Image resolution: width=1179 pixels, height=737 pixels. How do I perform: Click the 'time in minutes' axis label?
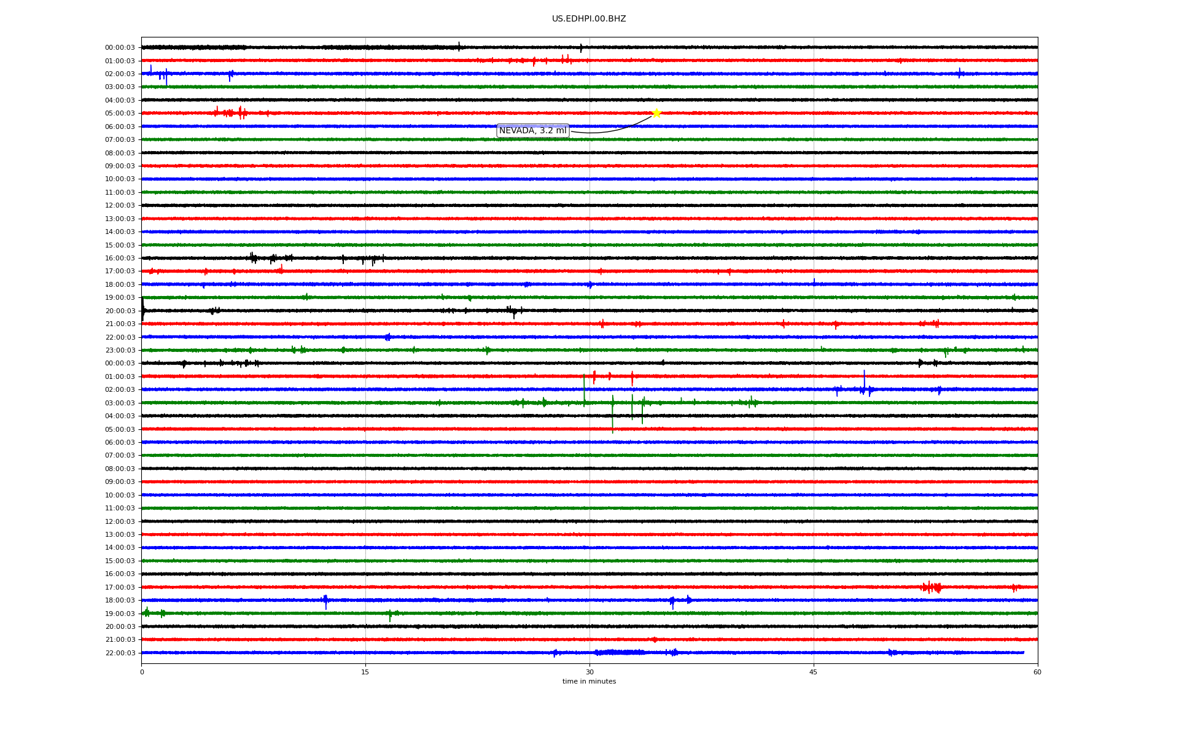(588, 682)
